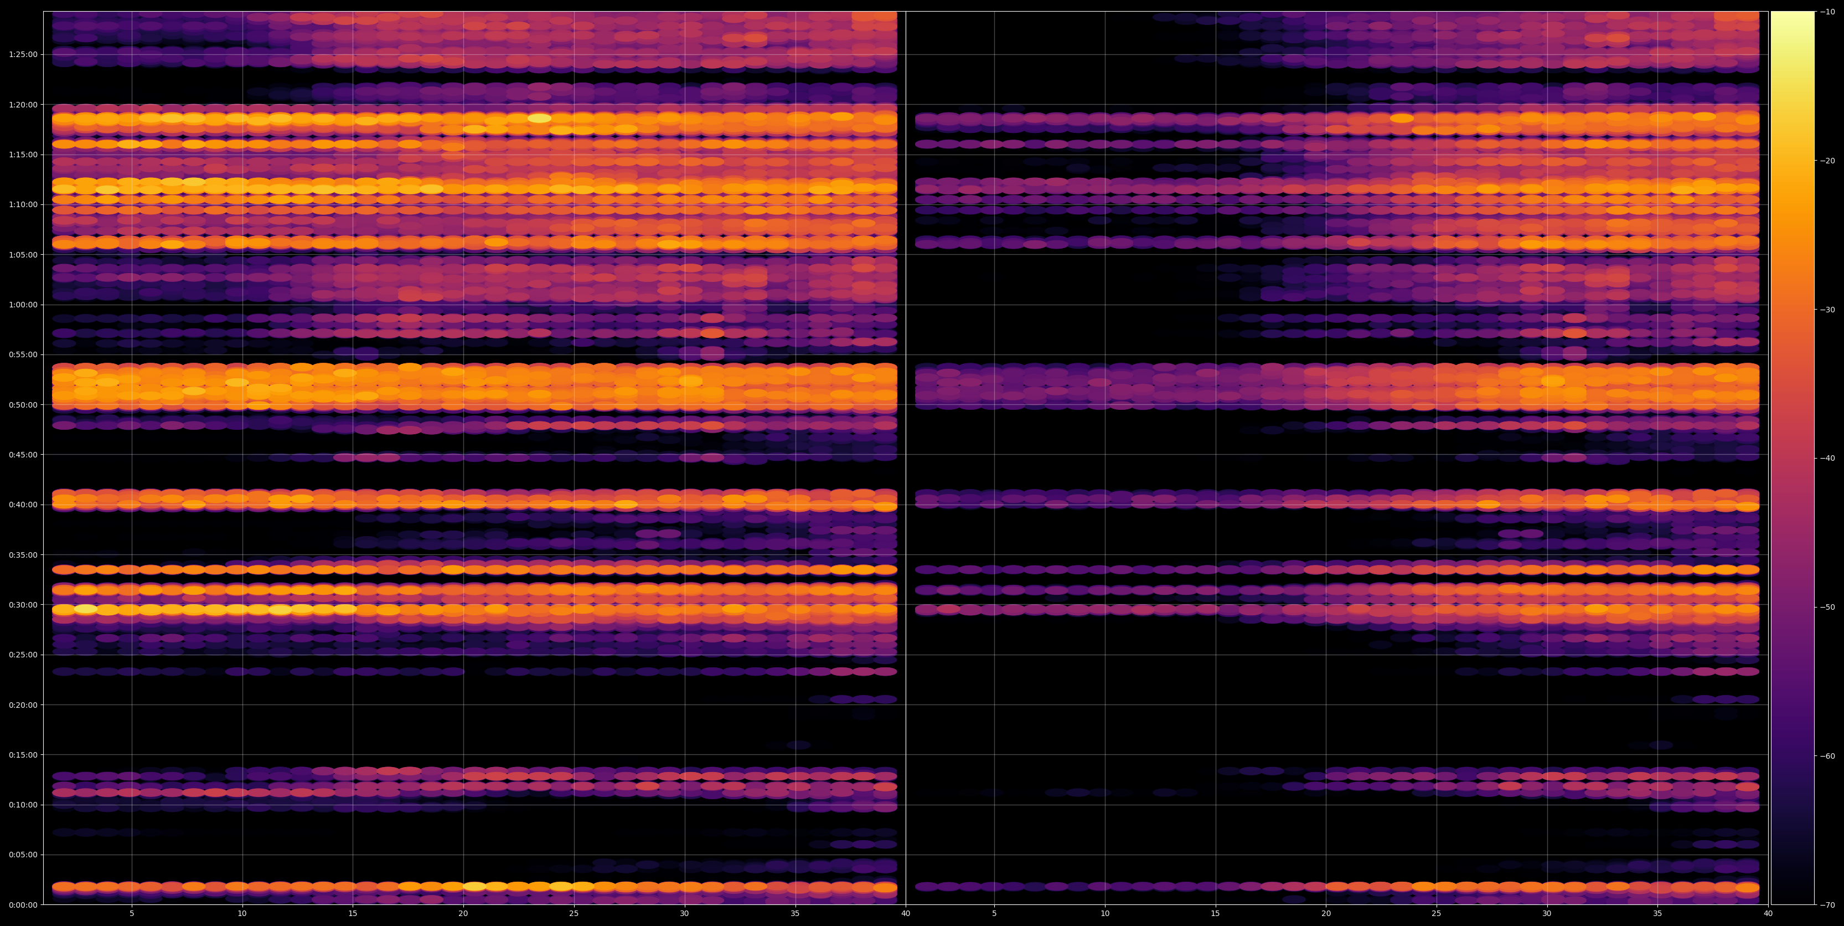
Task: Click the 1:25:00 time axis label
Action: (24, 54)
